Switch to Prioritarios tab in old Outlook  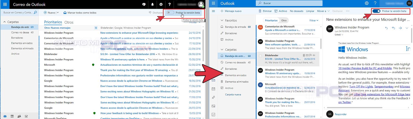click(x=53, y=22)
